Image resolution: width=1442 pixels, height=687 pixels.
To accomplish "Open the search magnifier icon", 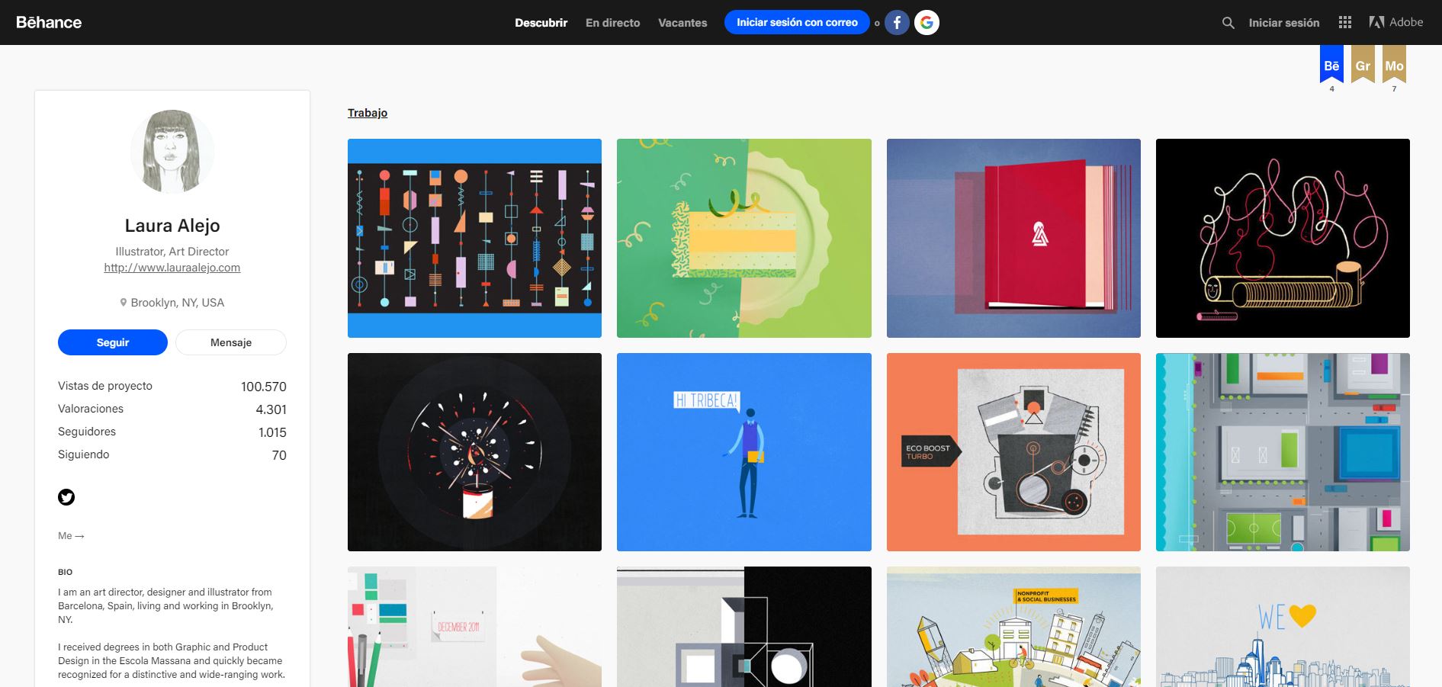I will pos(1228,23).
